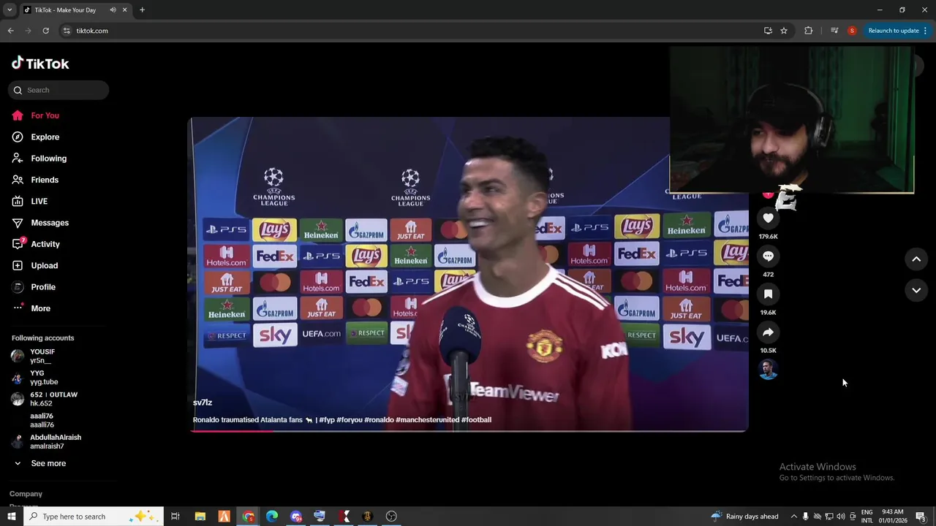936x526 pixels.
Task: Click Windows taskbar search box
Action: (x=94, y=517)
